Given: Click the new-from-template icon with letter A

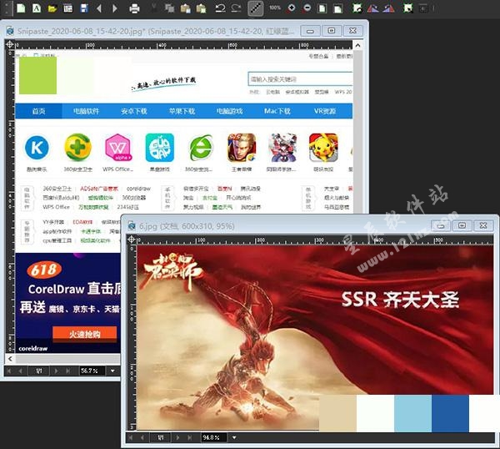Looking at the screenshot, I should pos(37,8).
